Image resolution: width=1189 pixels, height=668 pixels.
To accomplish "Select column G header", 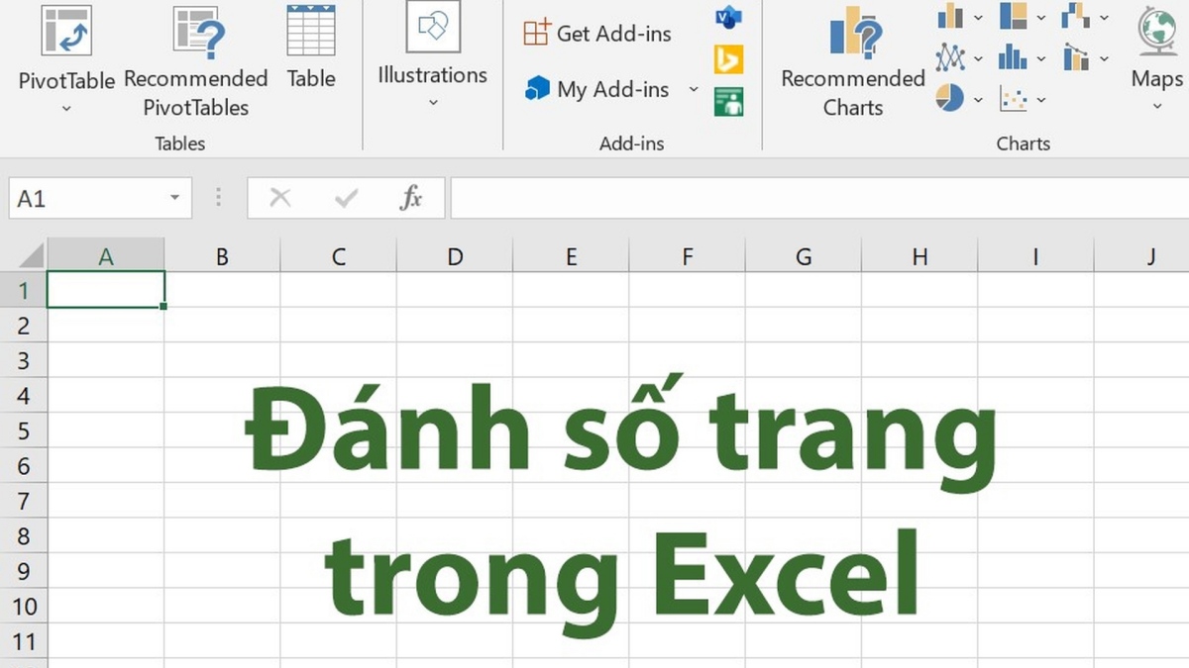I will pos(804,256).
